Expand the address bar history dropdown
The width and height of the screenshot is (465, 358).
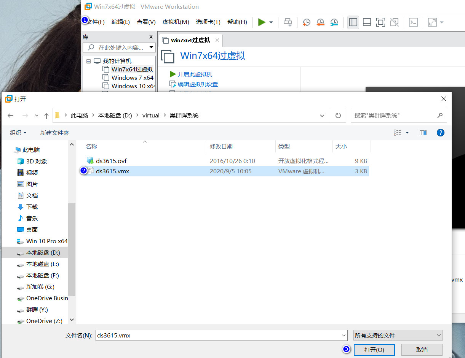click(x=322, y=116)
